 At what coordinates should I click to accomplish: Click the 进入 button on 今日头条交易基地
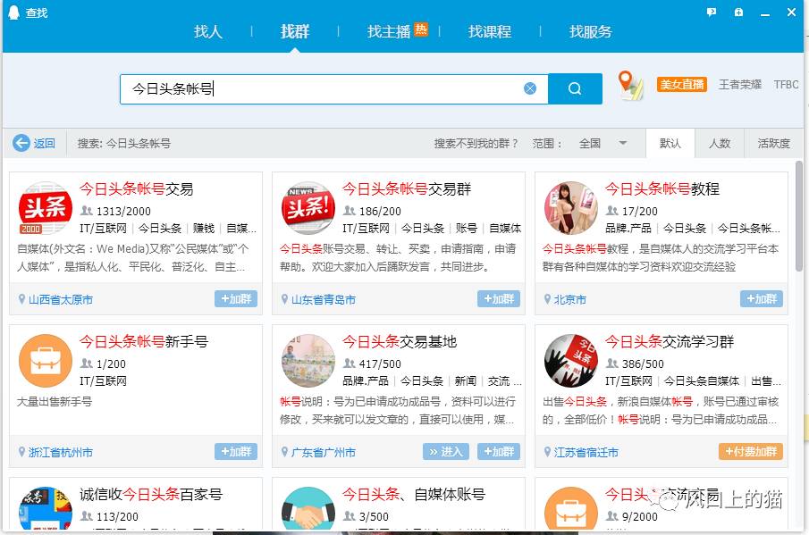(443, 452)
